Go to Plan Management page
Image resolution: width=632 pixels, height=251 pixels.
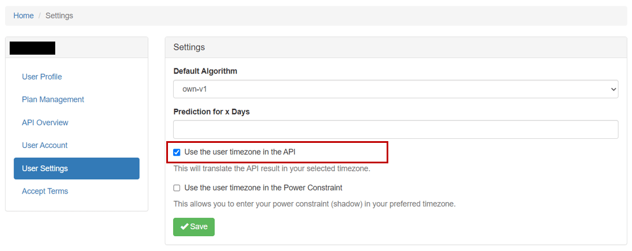click(x=53, y=100)
